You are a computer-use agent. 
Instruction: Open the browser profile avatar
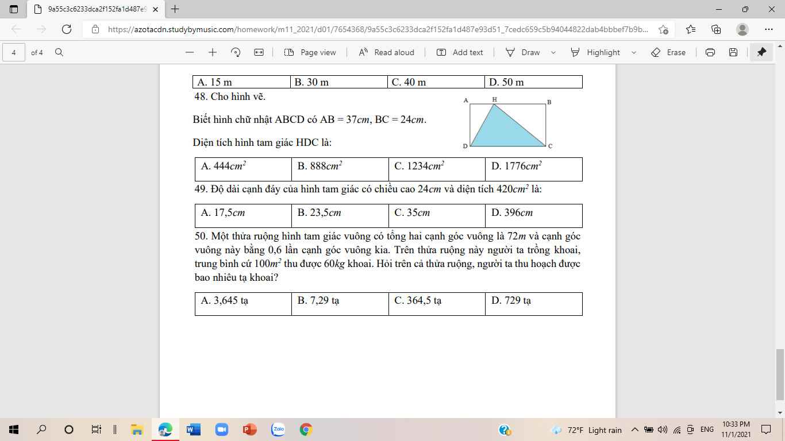point(742,29)
